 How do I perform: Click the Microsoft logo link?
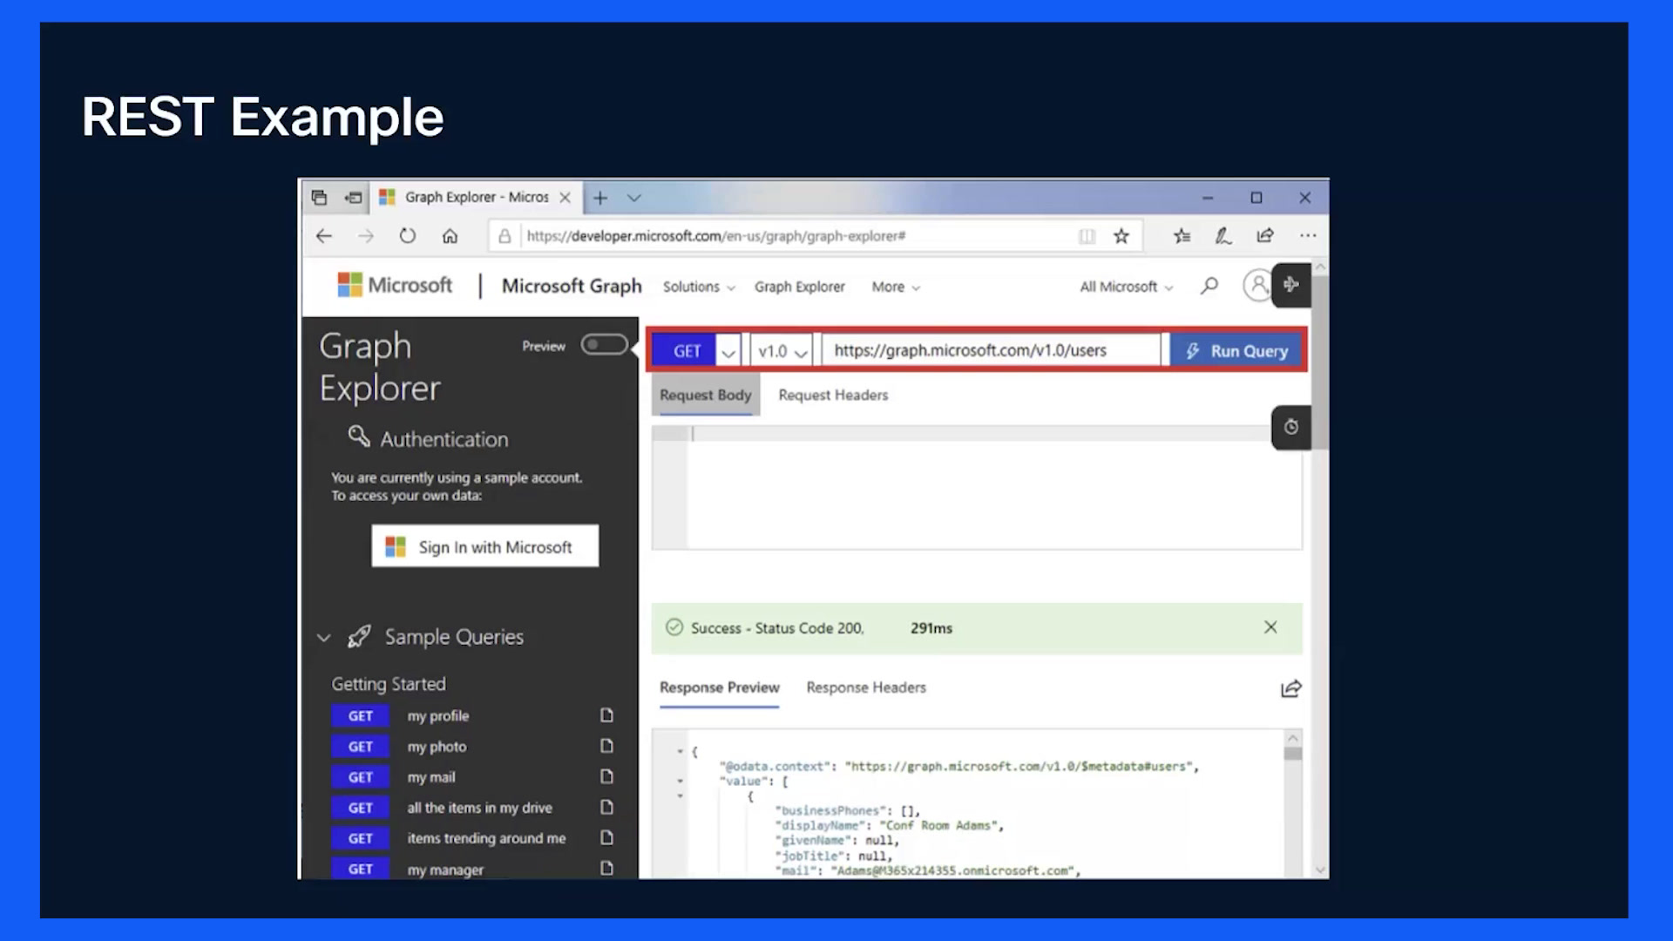[395, 285]
